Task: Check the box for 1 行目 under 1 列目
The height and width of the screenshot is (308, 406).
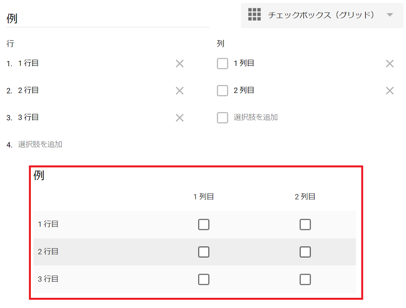Action: tap(203, 224)
